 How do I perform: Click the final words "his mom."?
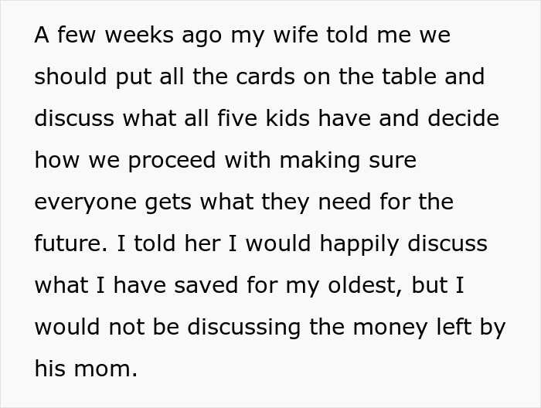tap(86, 369)
